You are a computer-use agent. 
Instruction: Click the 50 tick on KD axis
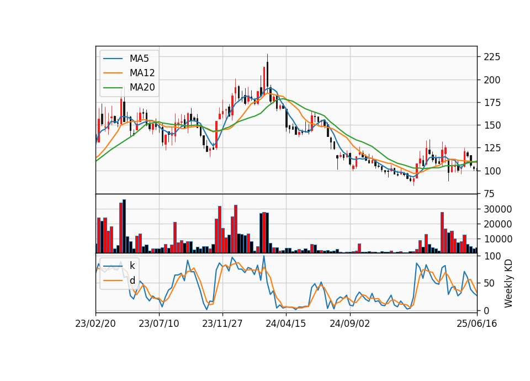click(489, 283)
